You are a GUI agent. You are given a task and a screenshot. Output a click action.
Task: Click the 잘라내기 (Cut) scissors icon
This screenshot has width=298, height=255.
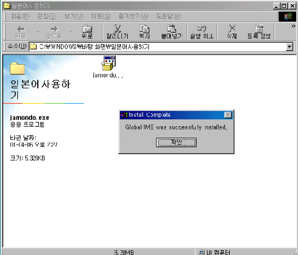pos(117,29)
